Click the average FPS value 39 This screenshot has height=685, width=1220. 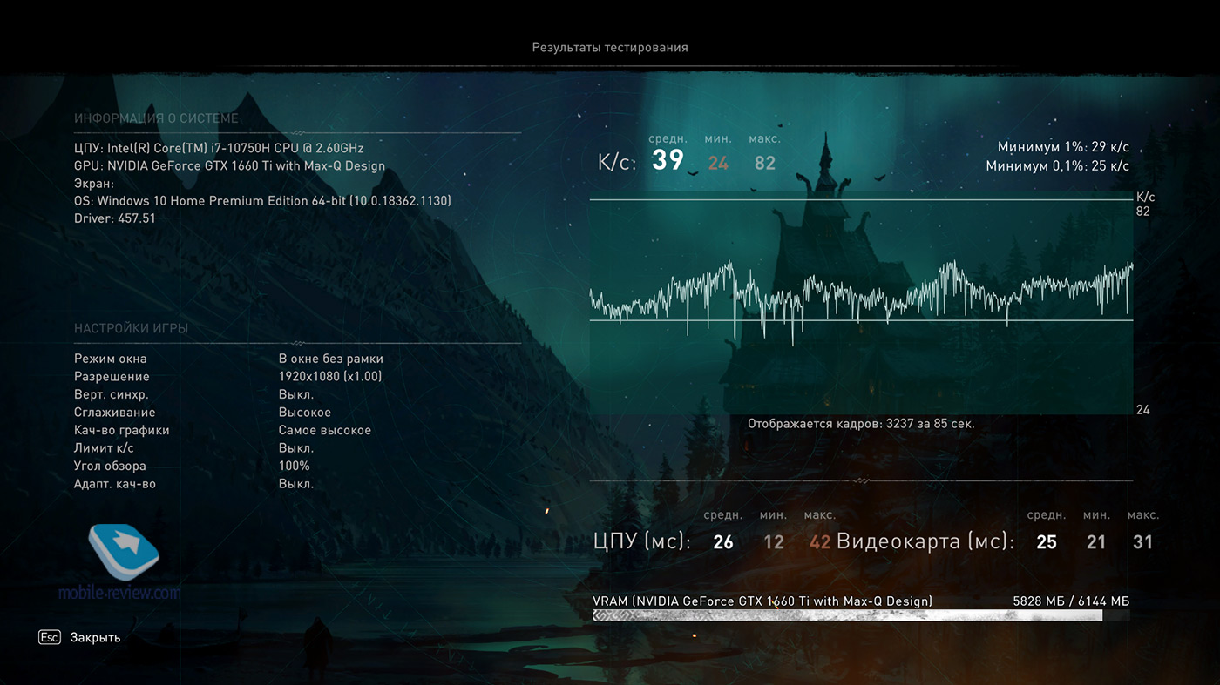668,160
